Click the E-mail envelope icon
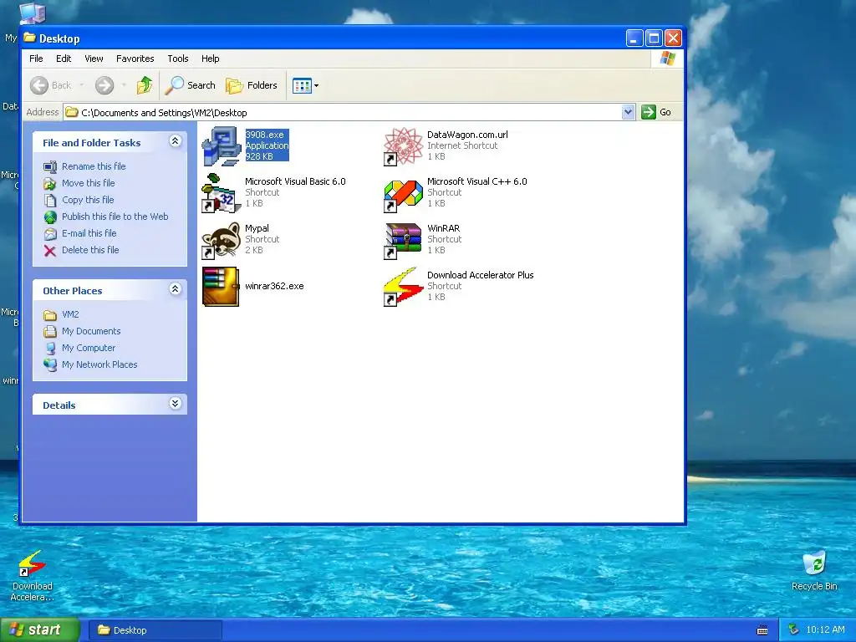Viewport: 856px width, 642px height. coord(50,234)
